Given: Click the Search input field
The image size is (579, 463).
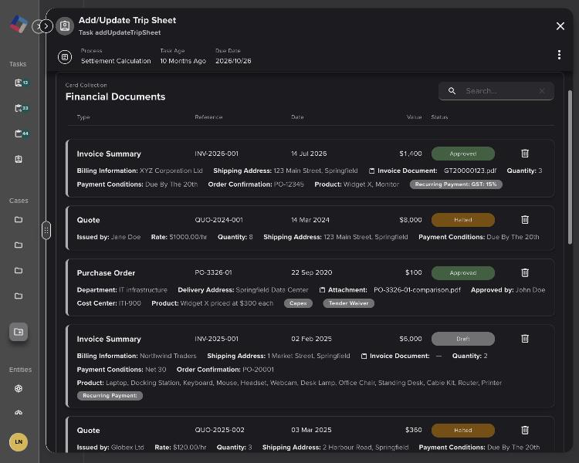Looking at the screenshot, I should [x=496, y=91].
